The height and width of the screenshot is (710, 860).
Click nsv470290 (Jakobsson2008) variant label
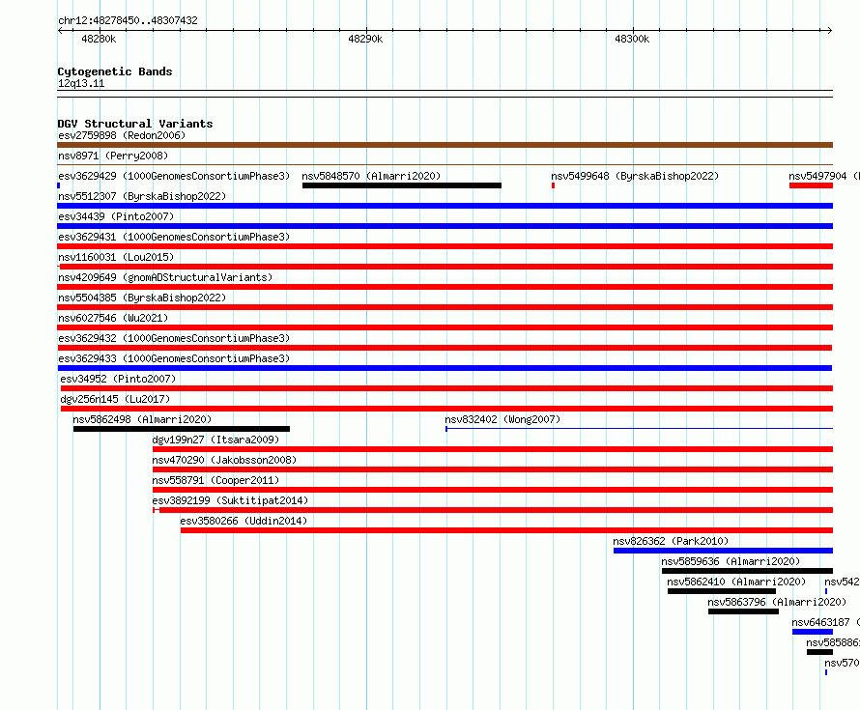224,460
